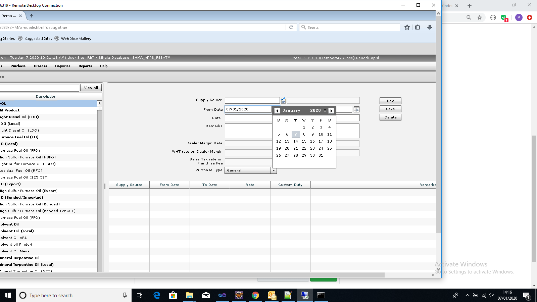Image resolution: width=537 pixels, height=302 pixels.
Task: Click the View All button
Action: (91, 88)
